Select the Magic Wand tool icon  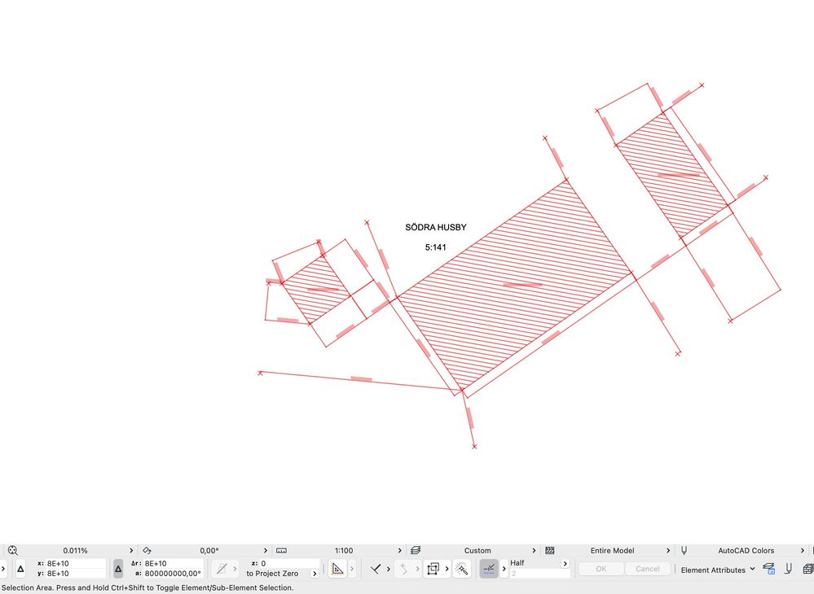461,569
